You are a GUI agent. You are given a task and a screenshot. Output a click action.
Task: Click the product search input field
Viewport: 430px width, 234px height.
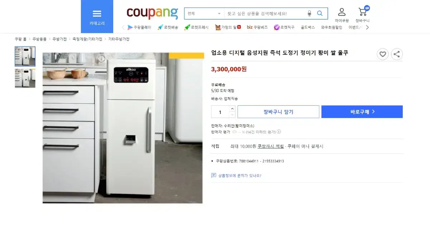tap(265, 14)
